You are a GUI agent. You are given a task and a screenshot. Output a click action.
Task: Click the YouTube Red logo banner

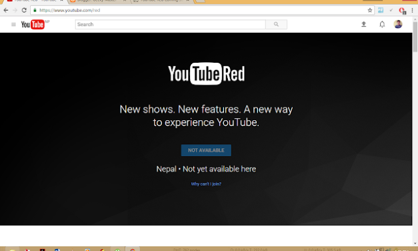point(206,73)
